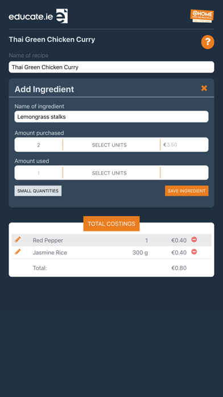Select the amount purchased quantity field
Screen dimensions: 223x397
click(38, 145)
